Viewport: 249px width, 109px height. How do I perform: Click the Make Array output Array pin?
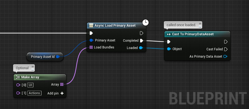click(x=62, y=85)
